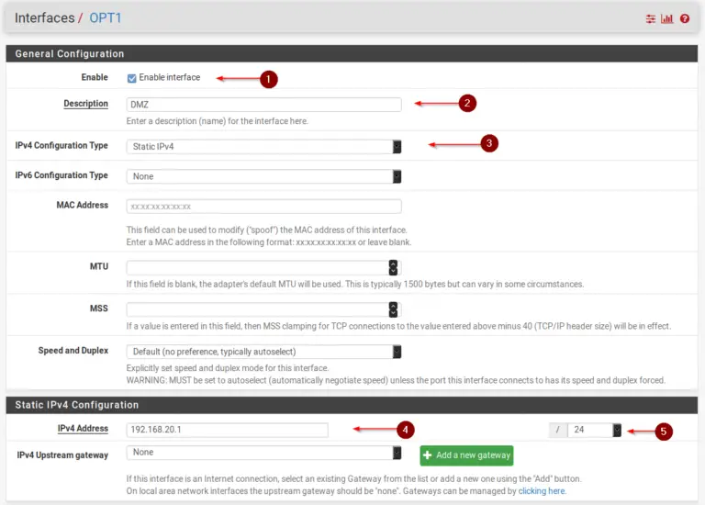Toggle the Enable interface checkbox
705x505 pixels.
132,78
